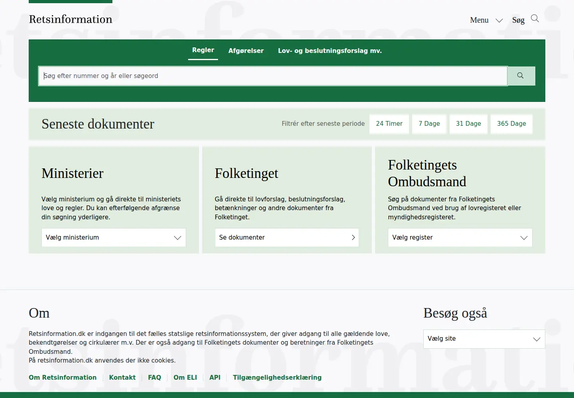Open the API footer link

point(215,377)
